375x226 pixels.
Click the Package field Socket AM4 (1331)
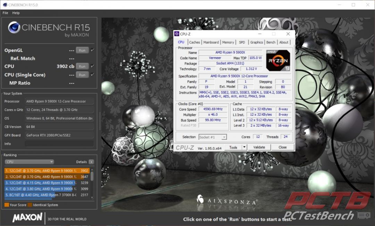click(x=230, y=63)
